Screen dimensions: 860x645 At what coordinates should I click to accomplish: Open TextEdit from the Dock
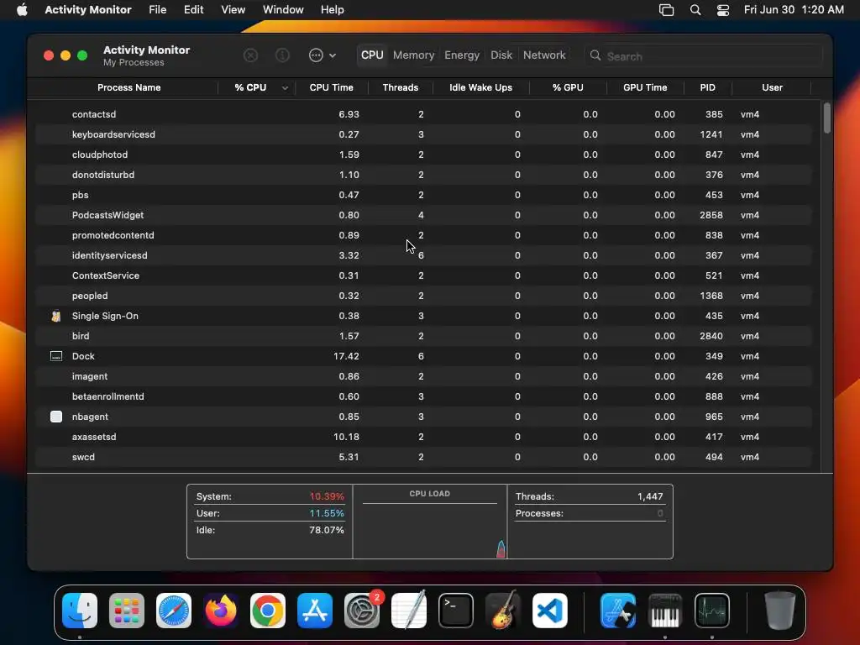[x=409, y=611]
